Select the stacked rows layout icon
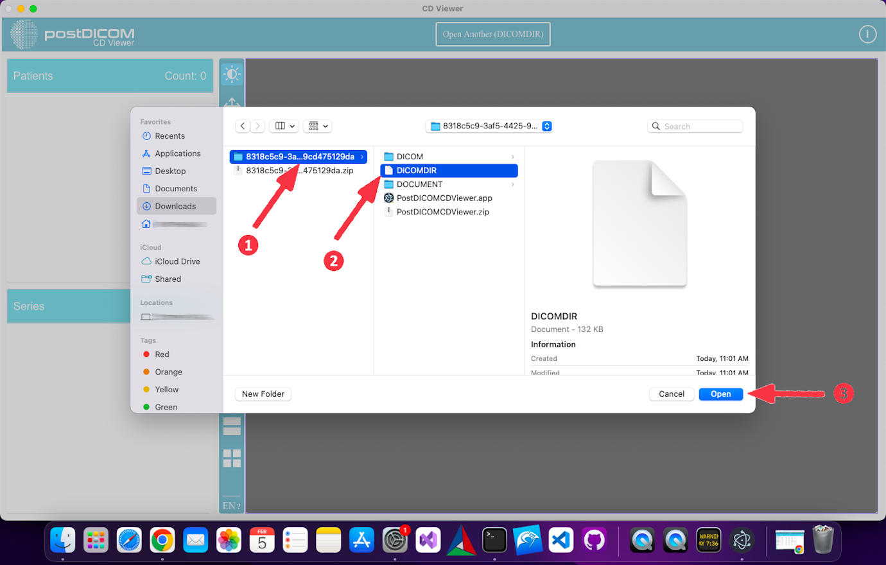The width and height of the screenshot is (886, 565). click(x=231, y=426)
